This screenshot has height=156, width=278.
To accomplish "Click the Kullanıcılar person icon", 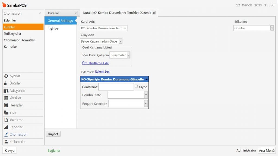I will tap(6, 142).
